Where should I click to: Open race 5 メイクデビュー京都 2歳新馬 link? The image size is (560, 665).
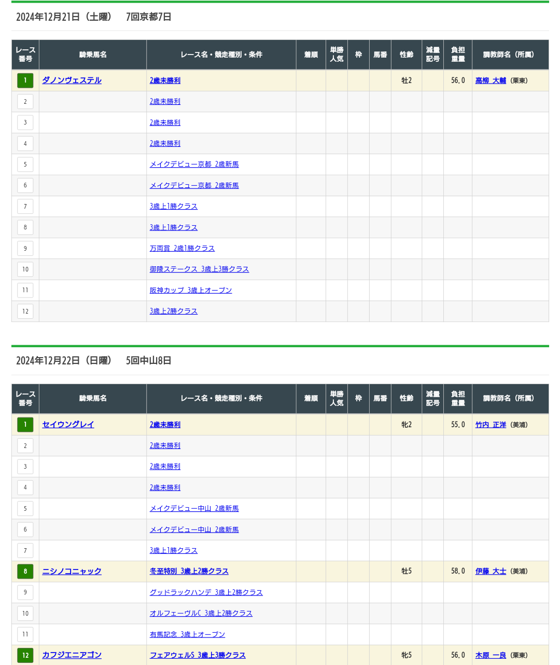194,165
